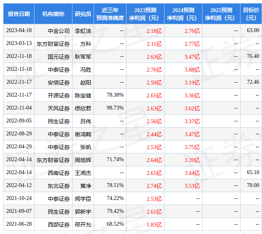
Task: Click the 3.62亿 profit value
Action: click(x=192, y=108)
